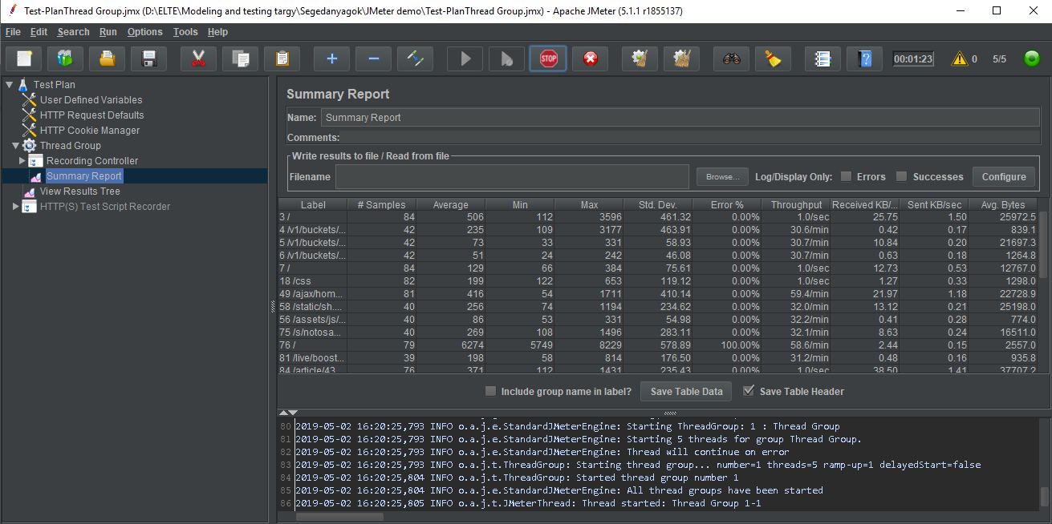Screen dimensions: 1052x524
Task: Click the red Stop test button
Action: pyautogui.click(x=548, y=58)
